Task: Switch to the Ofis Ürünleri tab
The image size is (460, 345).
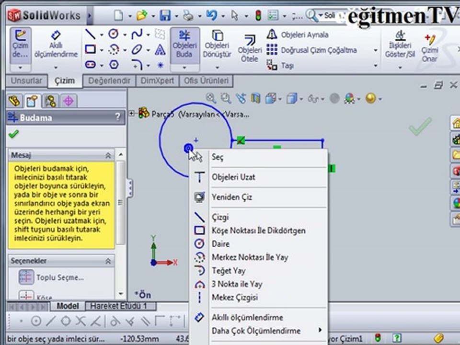Action: [x=206, y=80]
